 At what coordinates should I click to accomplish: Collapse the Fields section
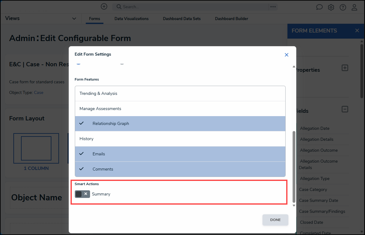(x=345, y=109)
